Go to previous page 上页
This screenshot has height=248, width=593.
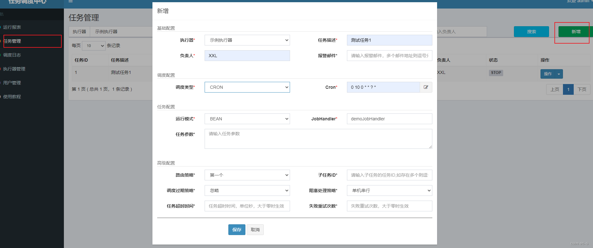555,89
